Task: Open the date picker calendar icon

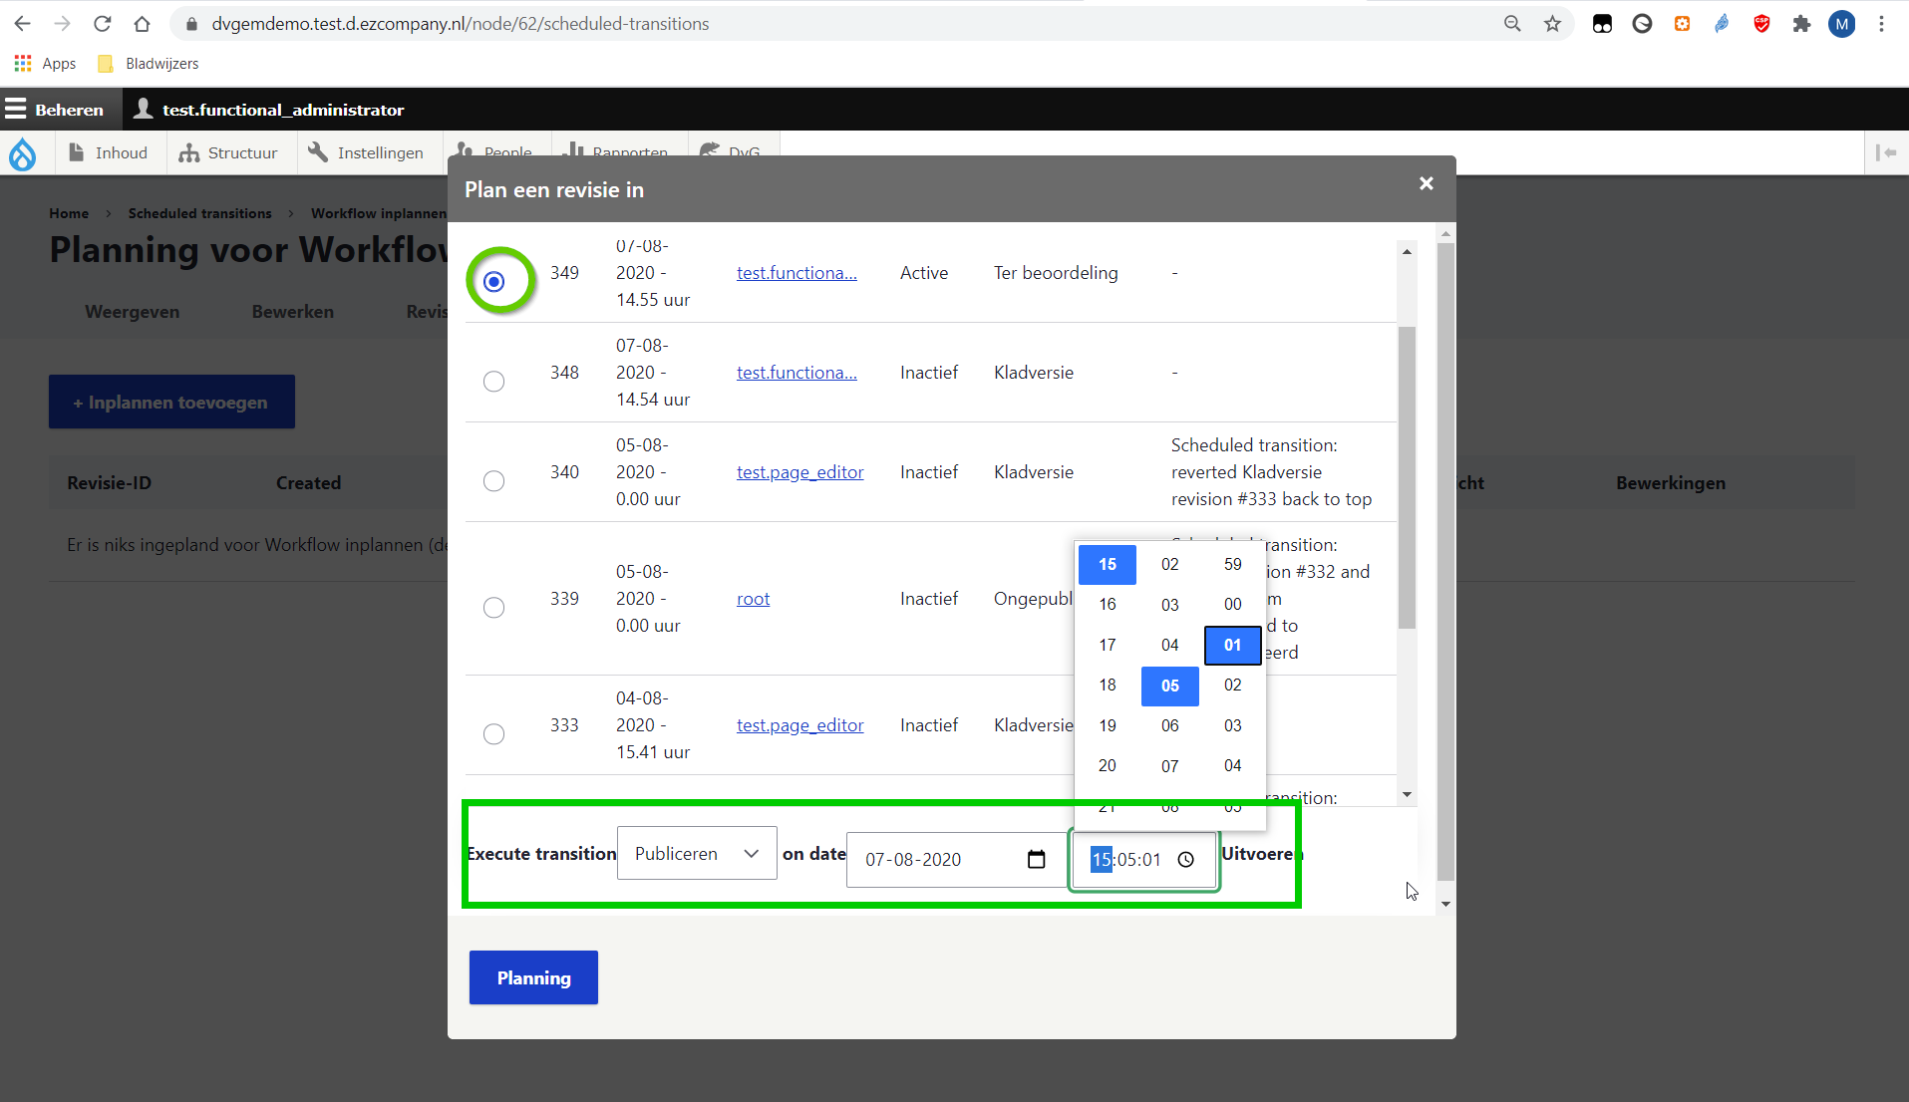Action: [1036, 859]
